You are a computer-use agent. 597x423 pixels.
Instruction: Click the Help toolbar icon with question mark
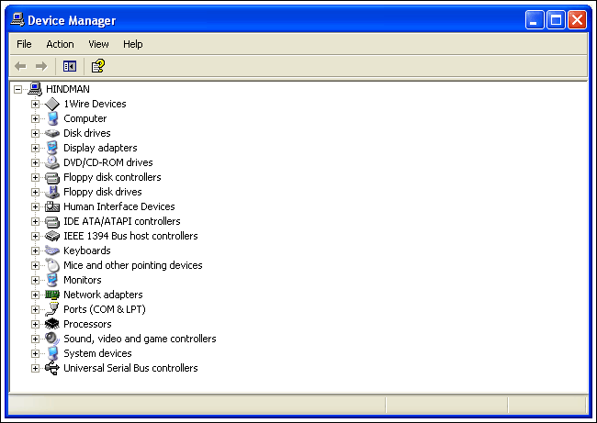click(x=98, y=66)
